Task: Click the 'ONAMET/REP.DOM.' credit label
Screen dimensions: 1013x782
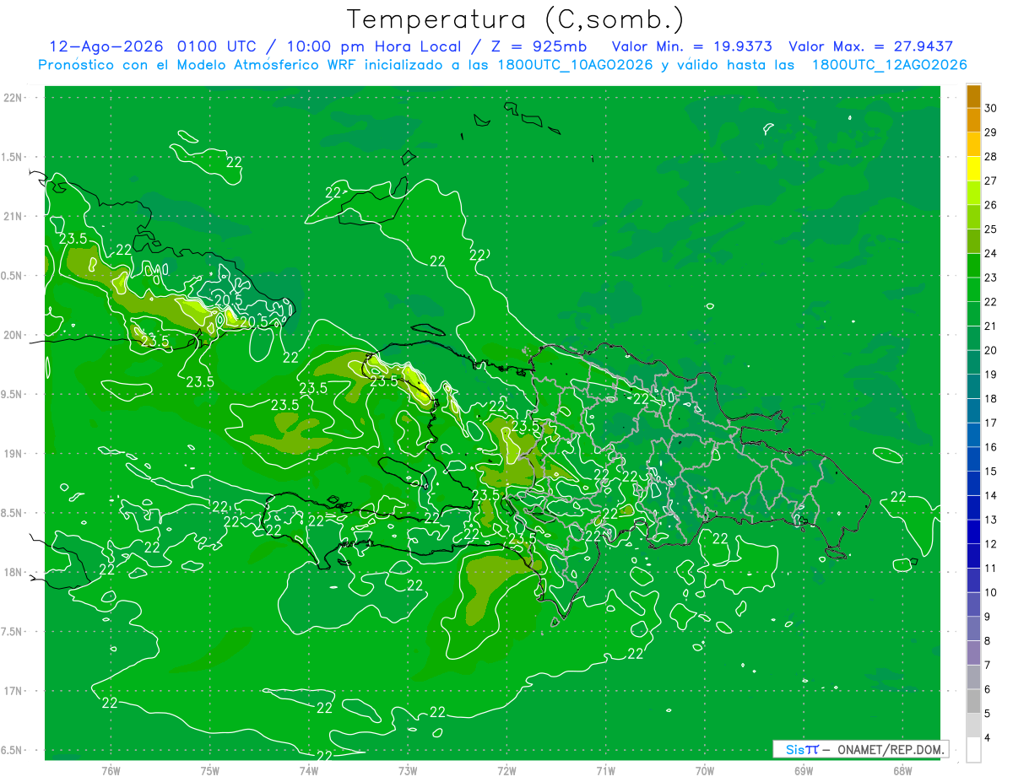Action: [890, 749]
